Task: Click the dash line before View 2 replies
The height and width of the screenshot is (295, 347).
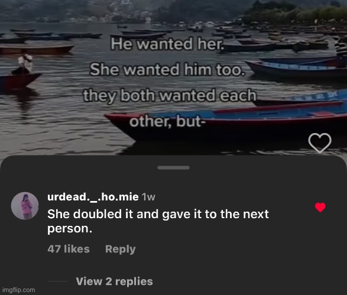Action: [58, 281]
